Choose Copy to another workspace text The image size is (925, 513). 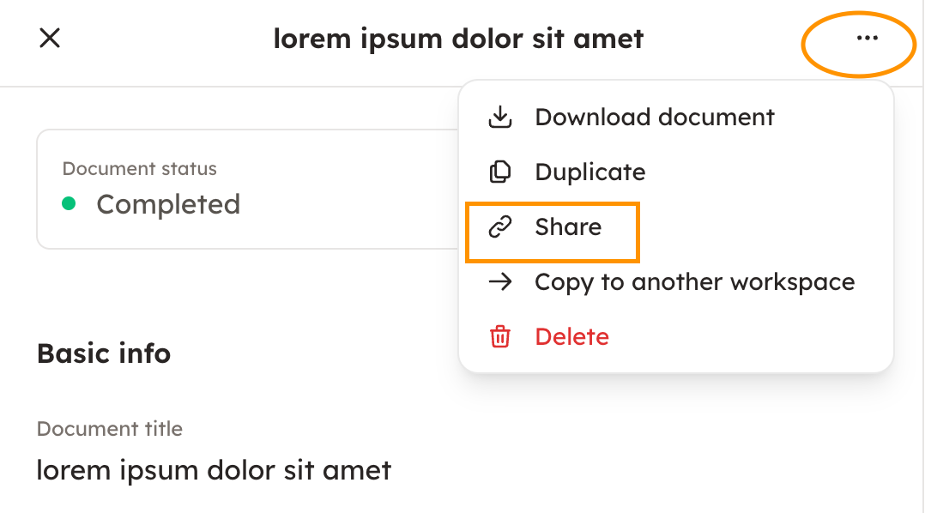[x=694, y=282]
